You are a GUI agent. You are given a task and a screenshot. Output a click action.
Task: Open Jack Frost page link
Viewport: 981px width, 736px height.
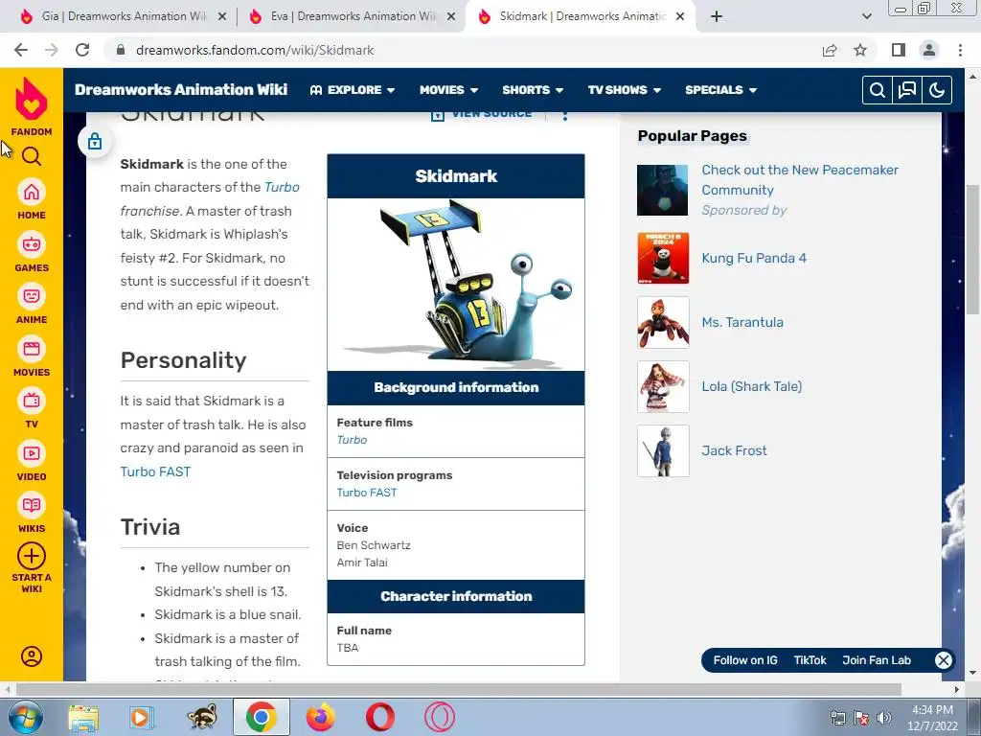pos(734,450)
